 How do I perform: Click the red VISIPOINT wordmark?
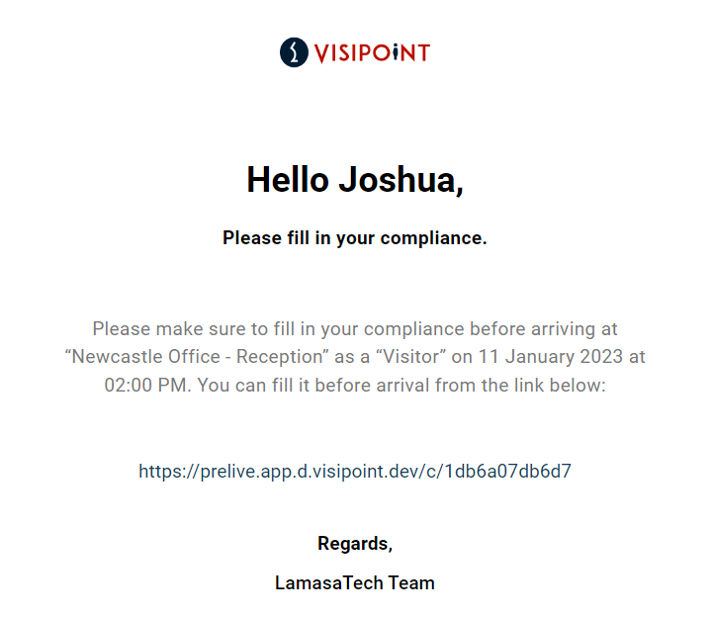372,53
